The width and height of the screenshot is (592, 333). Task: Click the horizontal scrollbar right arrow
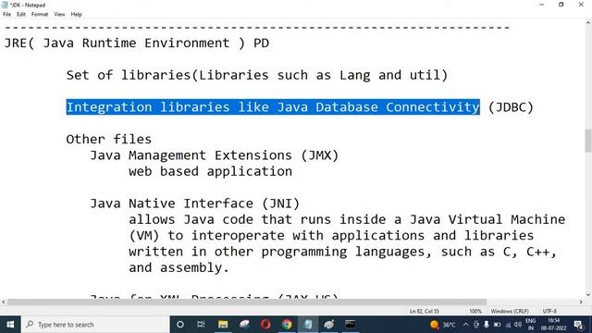point(581,302)
